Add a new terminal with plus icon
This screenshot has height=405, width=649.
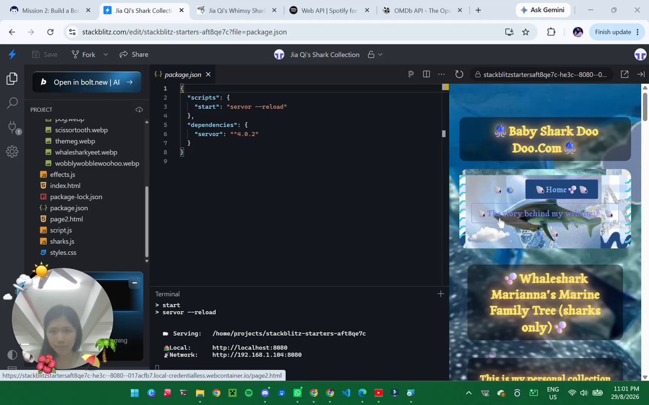pyautogui.click(x=441, y=294)
